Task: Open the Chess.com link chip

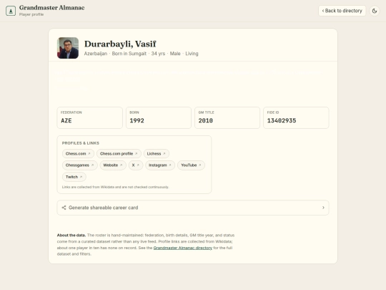Action: point(78,154)
